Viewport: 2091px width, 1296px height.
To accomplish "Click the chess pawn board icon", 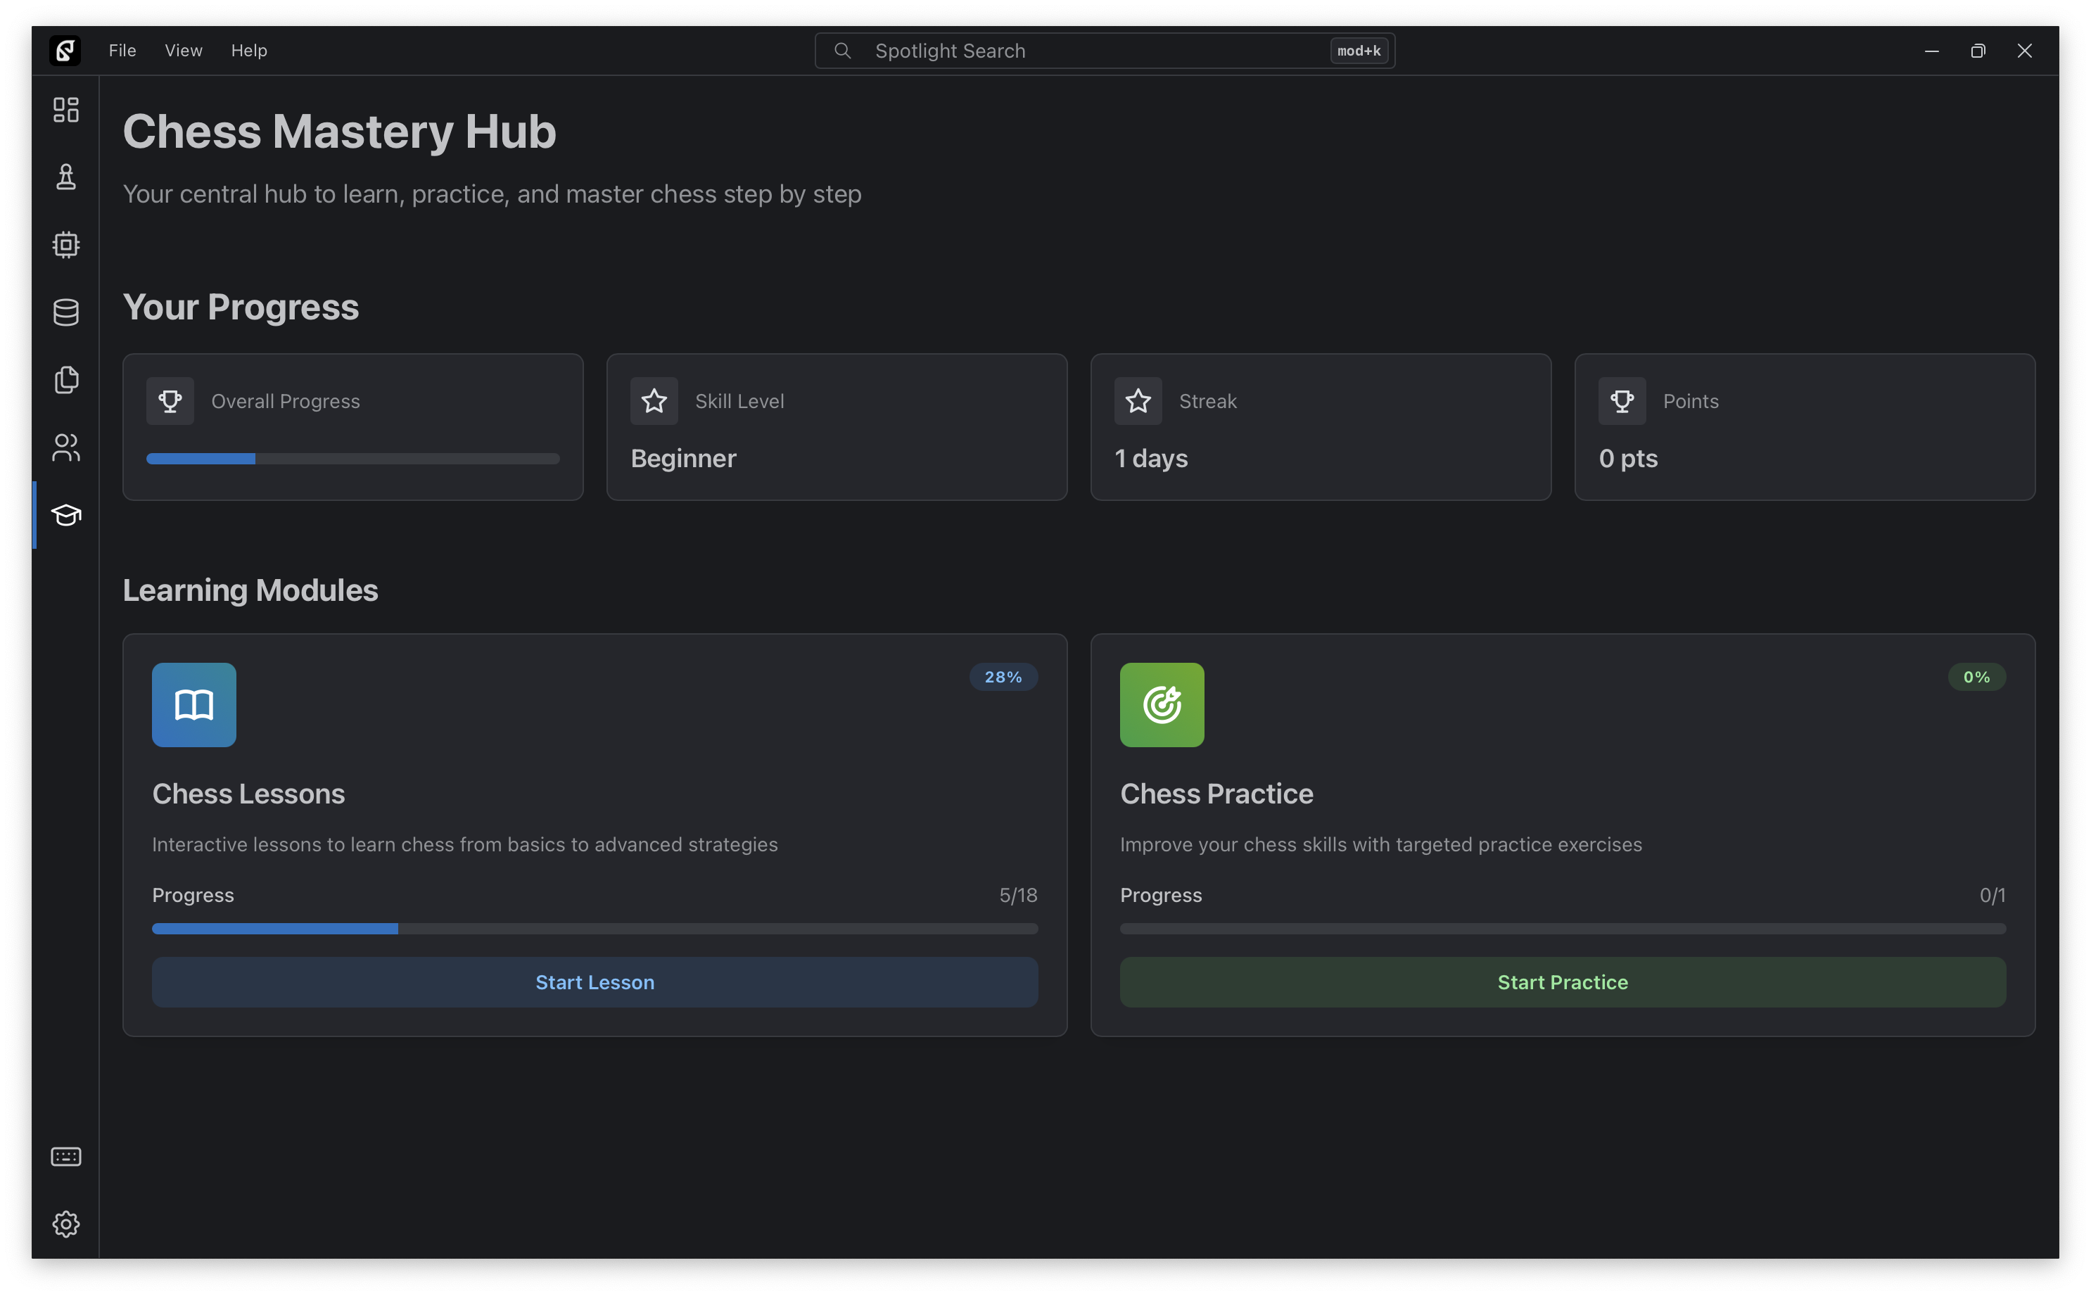I will [66, 177].
